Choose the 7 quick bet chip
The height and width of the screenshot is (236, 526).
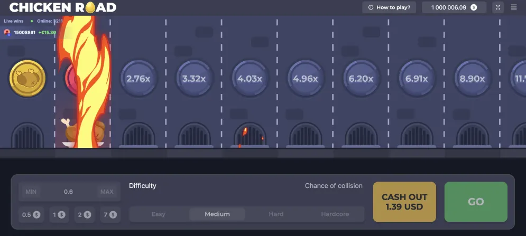pos(110,214)
